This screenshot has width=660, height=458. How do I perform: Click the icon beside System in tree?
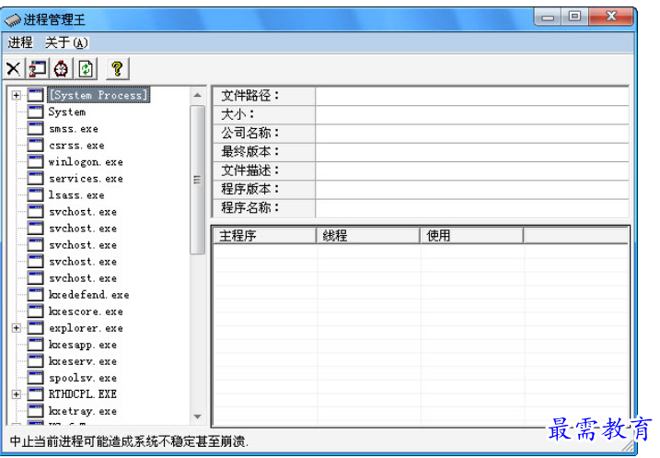point(35,112)
